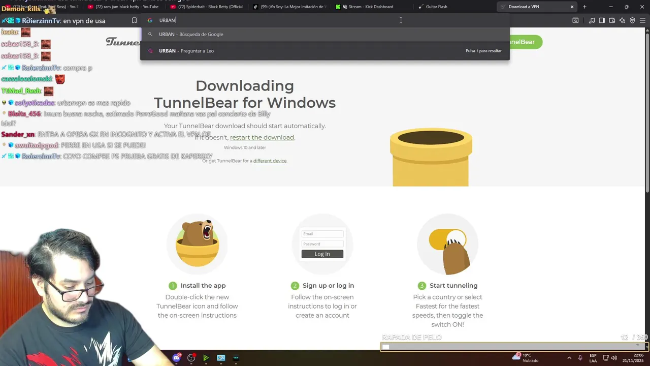
Task: Open the Leo AI sparkle icon
Action: (622, 20)
